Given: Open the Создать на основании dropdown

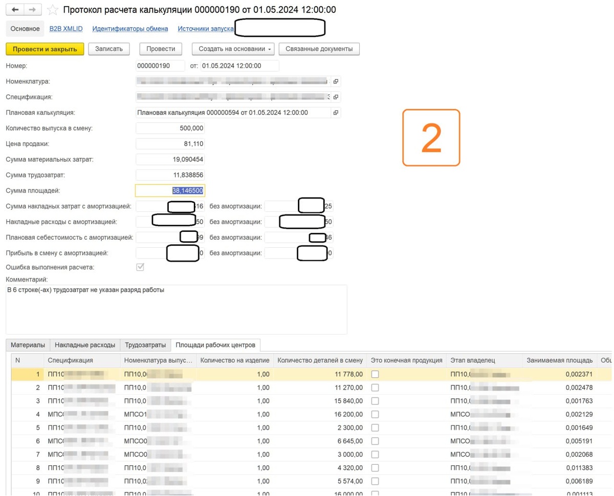Looking at the screenshot, I should coord(233,49).
